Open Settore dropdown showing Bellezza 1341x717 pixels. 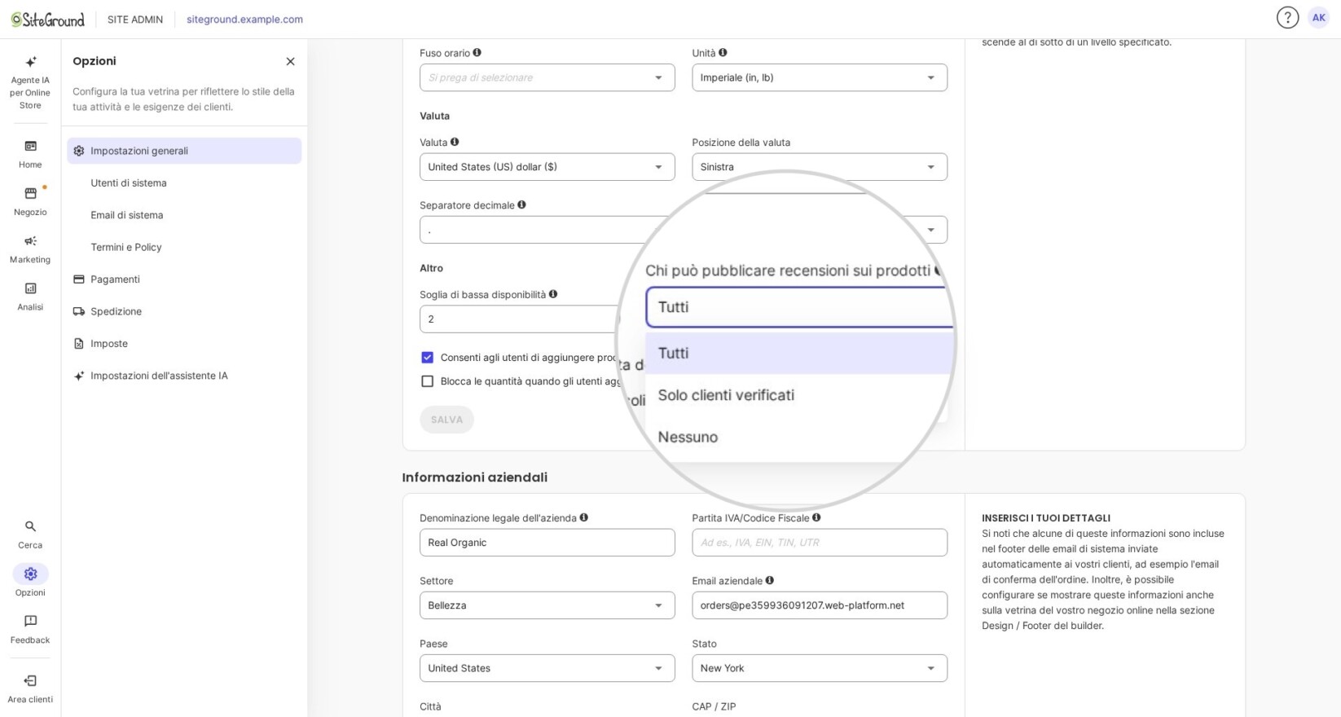pyautogui.click(x=547, y=605)
